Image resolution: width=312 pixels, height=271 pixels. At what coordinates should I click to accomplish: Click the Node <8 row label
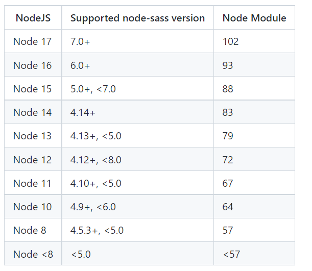[33, 254]
